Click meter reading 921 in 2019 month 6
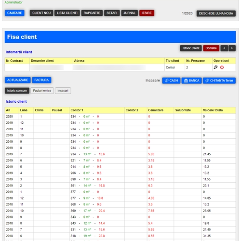The height and width of the screenshot is (241, 241). (x=73, y=161)
